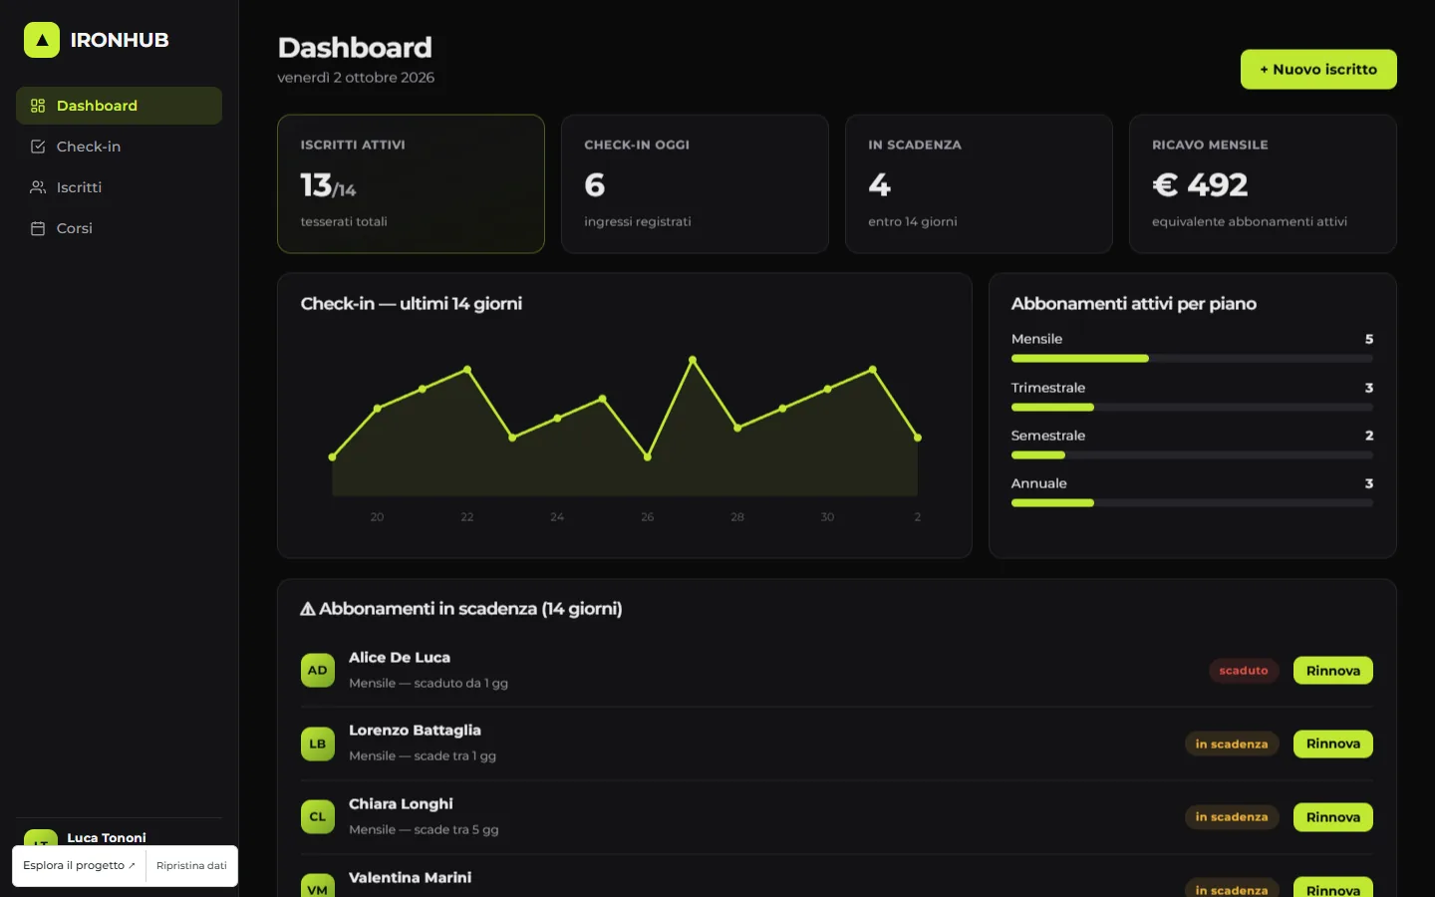Click the LB avatar of Lorenzo Battaglia

click(x=318, y=744)
